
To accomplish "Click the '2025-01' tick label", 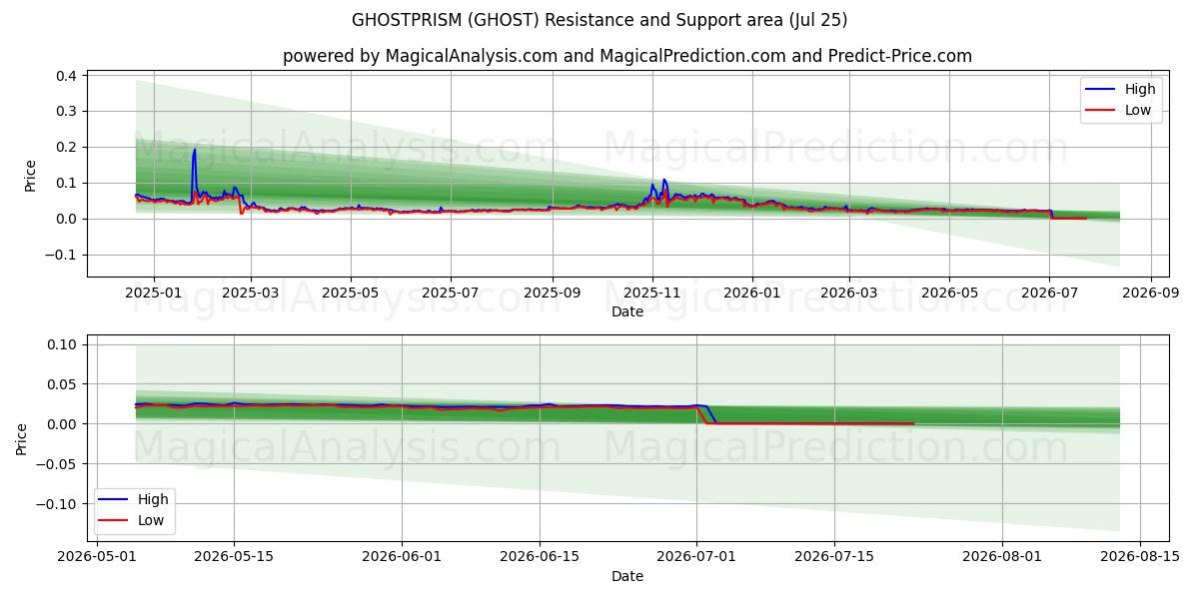I will point(153,294).
